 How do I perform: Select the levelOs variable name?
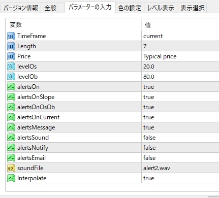27,67
